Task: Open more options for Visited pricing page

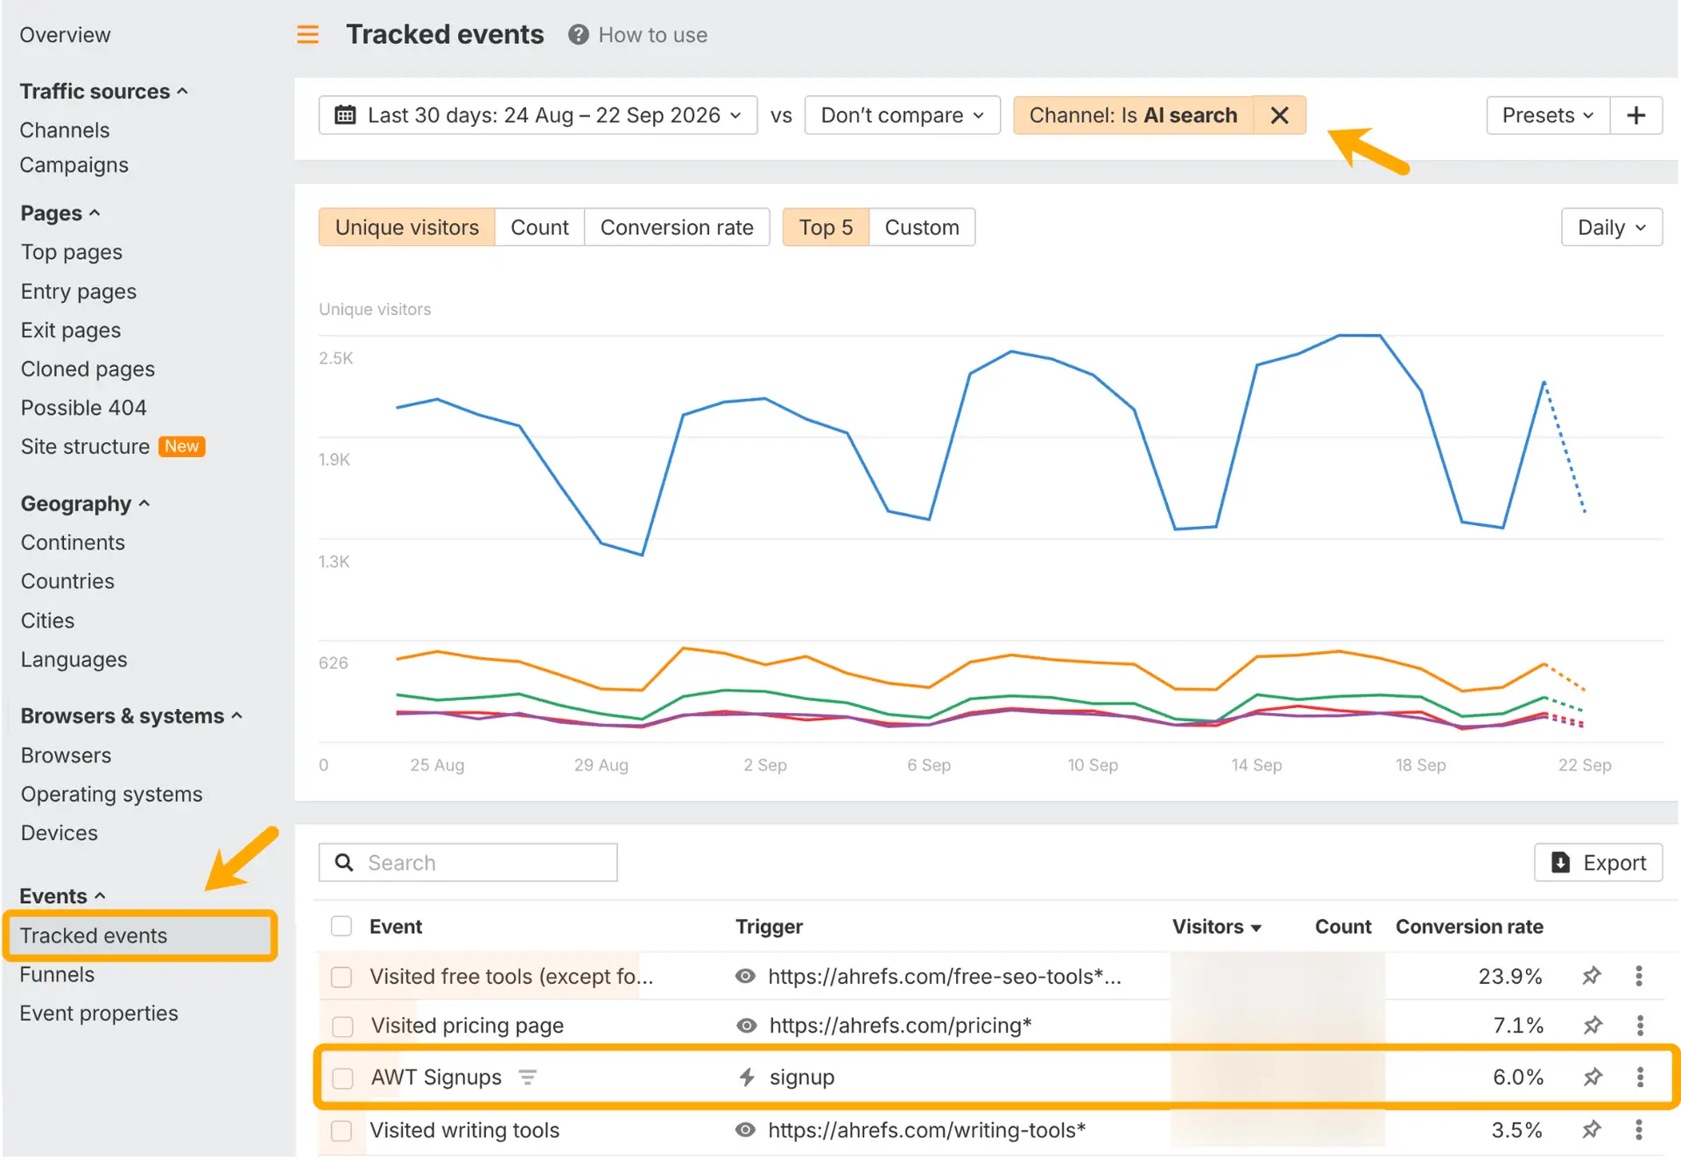Action: [1640, 1025]
